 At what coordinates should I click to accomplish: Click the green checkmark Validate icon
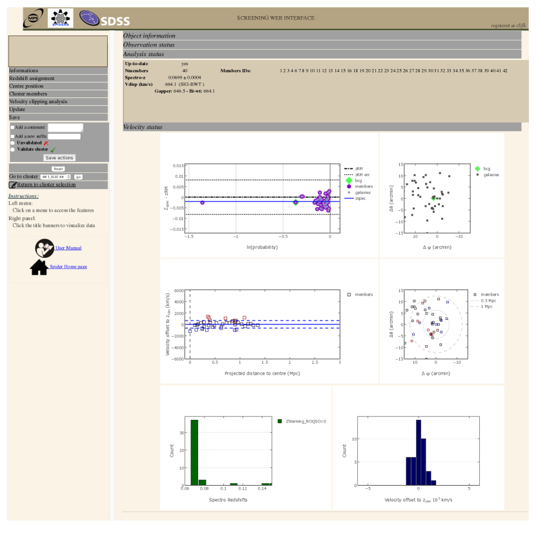pos(53,150)
